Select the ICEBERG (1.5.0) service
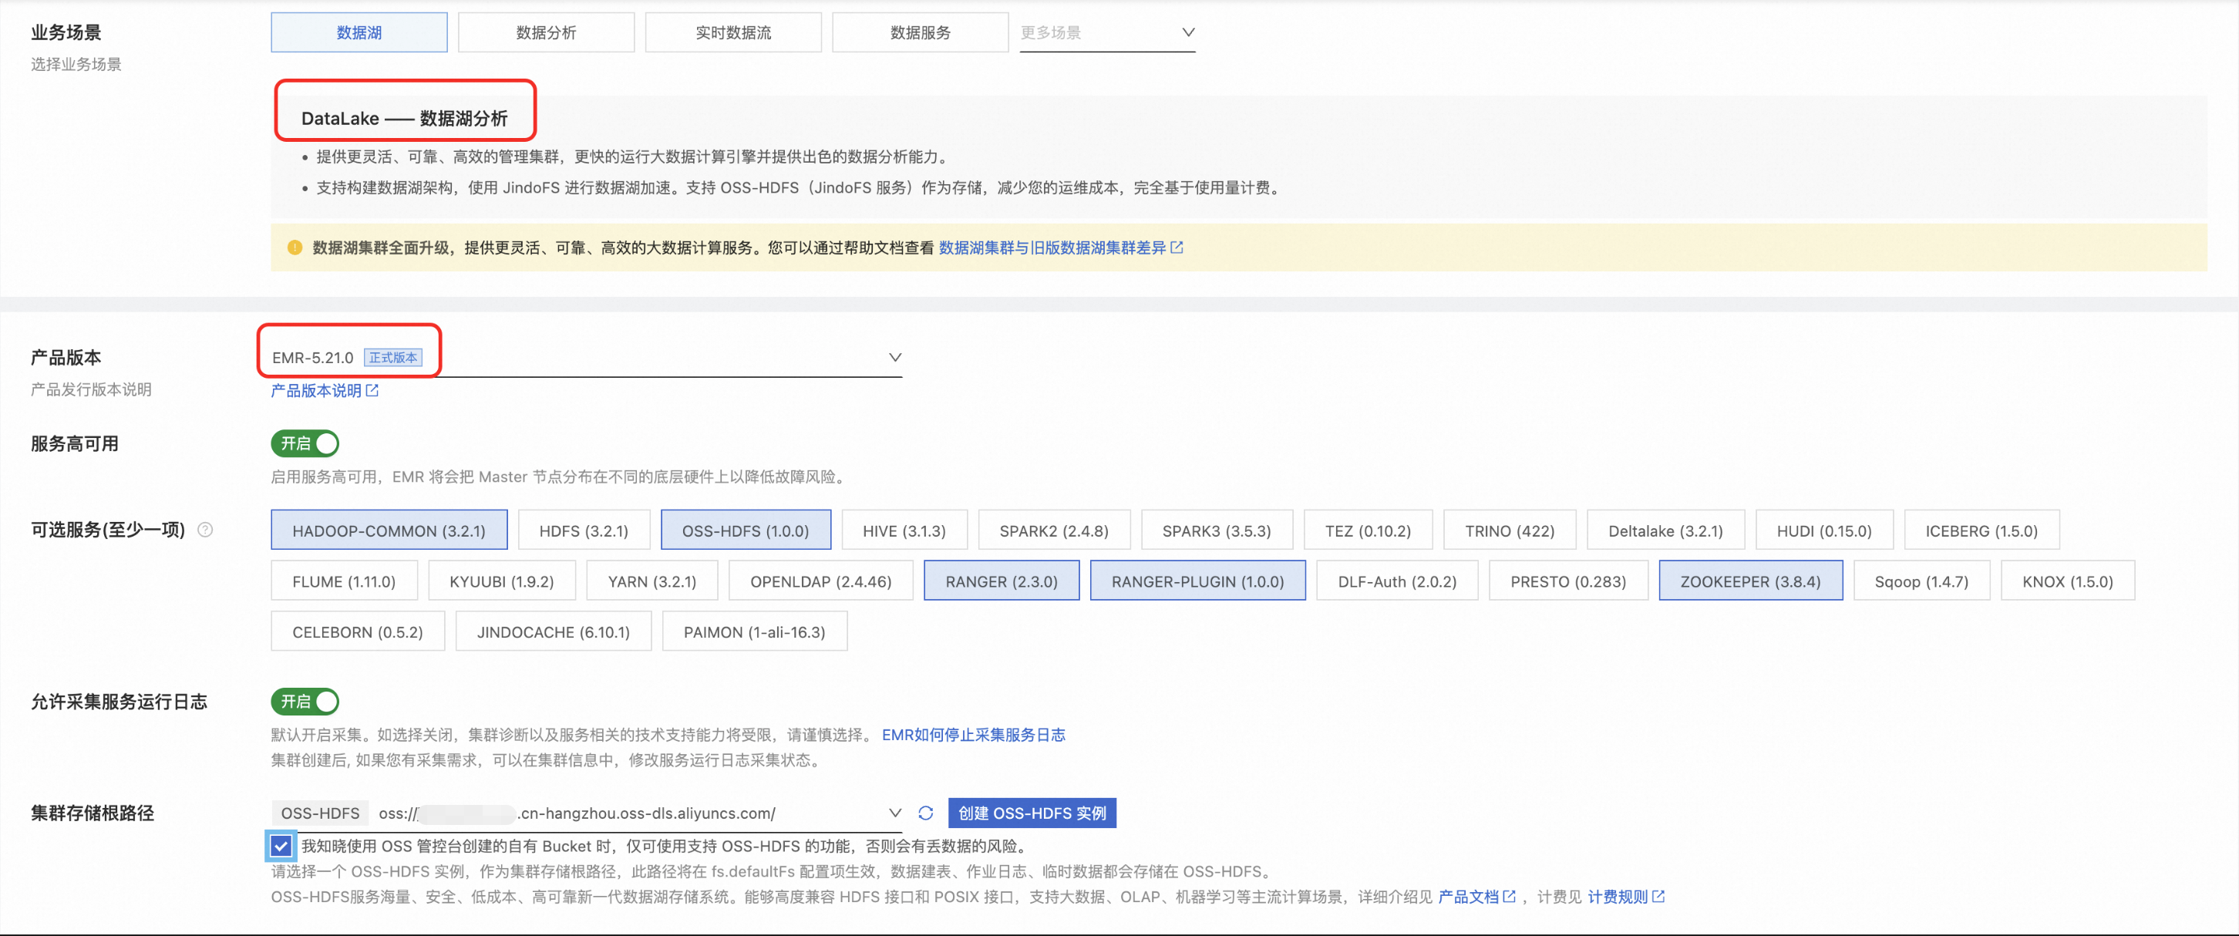 (1981, 530)
